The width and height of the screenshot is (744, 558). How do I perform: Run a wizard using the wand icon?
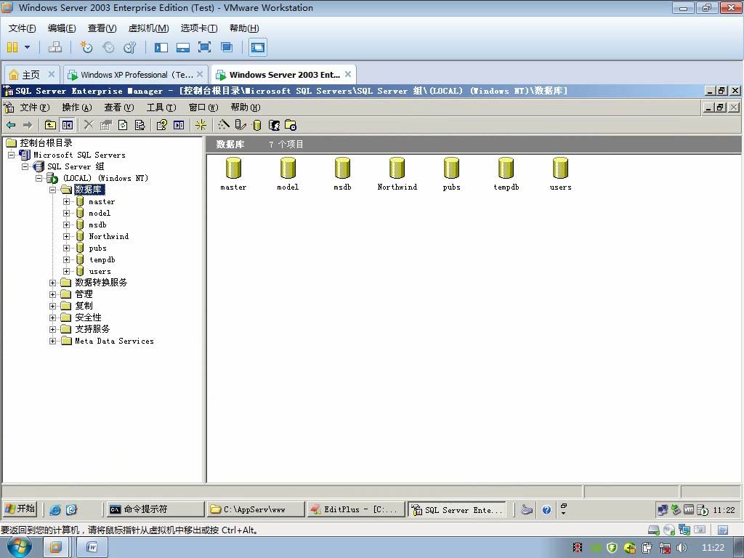point(224,124)
